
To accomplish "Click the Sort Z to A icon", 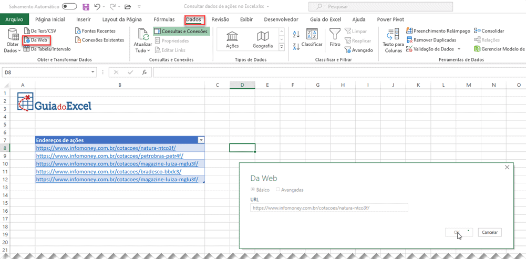I will point(296,47).
